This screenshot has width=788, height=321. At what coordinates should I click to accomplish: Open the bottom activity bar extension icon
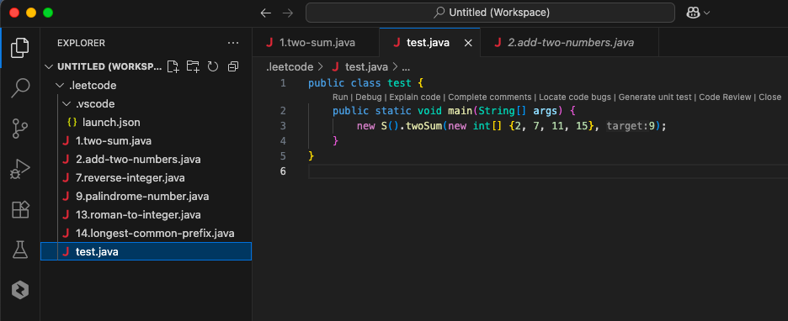[x=20, y=291]
